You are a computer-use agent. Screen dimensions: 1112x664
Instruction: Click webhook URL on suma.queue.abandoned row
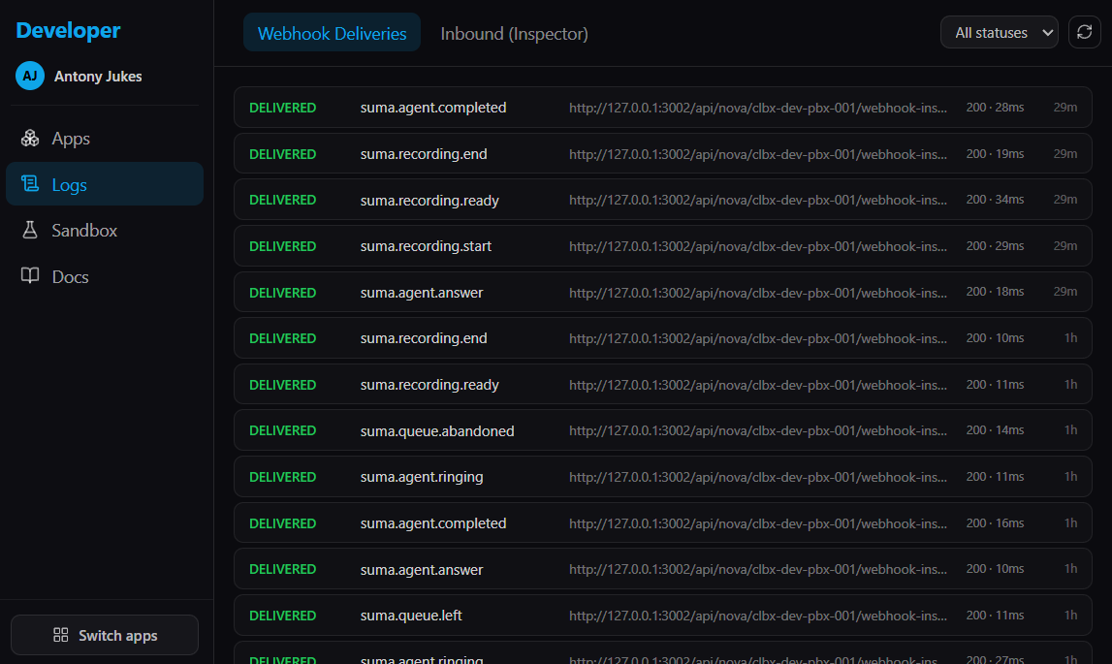[x=757, y=430]
